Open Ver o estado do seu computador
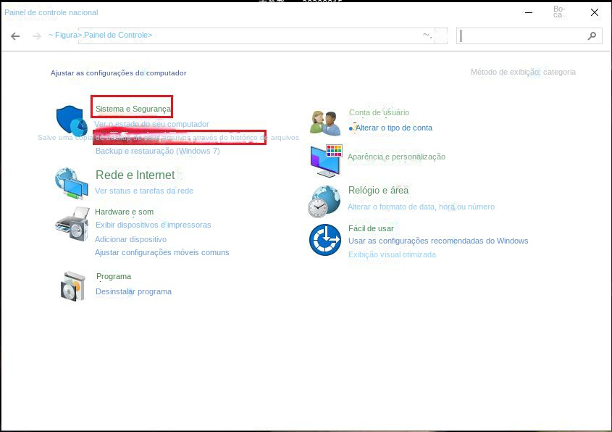612x432 pixels. coord(151,124)
